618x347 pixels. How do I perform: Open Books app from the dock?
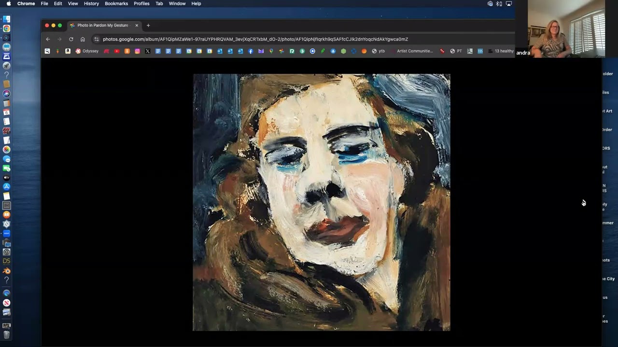6,214
